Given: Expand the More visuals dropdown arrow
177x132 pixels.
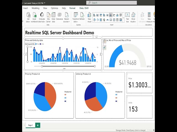Looking at the screenshot, I should click(x=135, y=22).
